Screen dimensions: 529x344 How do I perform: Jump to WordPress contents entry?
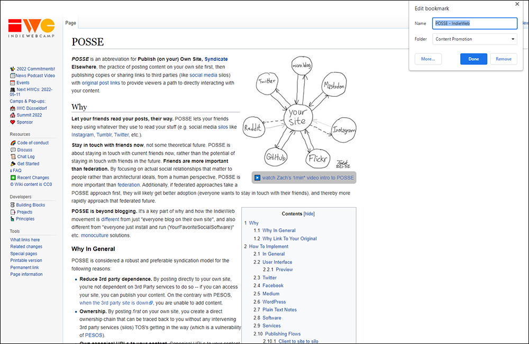pyautogui.click(x=274, y=302)
